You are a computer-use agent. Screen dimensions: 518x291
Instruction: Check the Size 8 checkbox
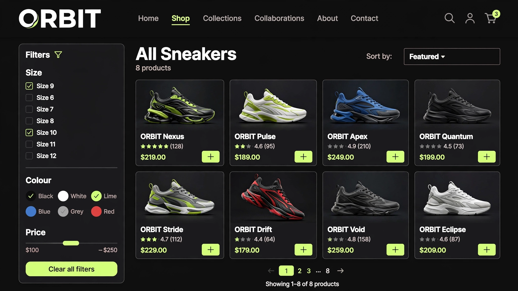click(x=29, y=121)
